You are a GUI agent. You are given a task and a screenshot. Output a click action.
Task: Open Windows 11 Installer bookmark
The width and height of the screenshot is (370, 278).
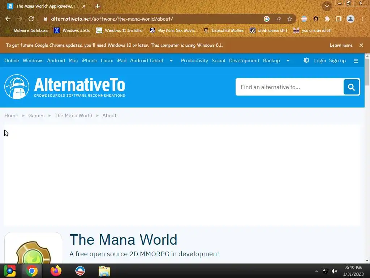click(x=120, y=30)
